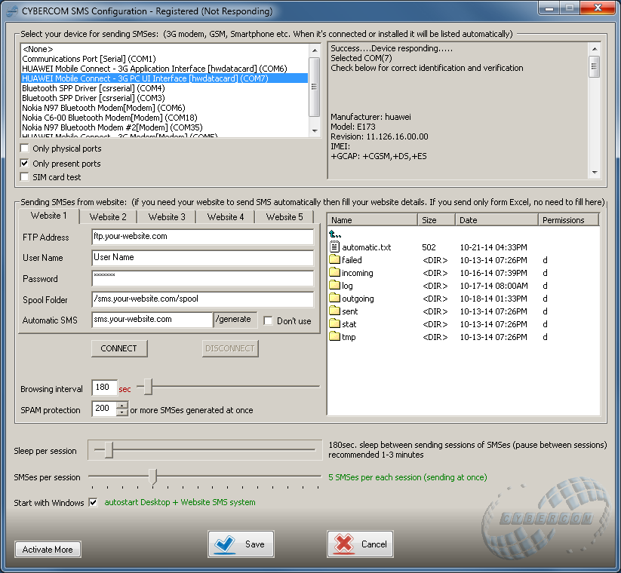Open the sent folder icon
This screenshot has height=573, width=621.
pyautogui.click(x=334, y=311)
